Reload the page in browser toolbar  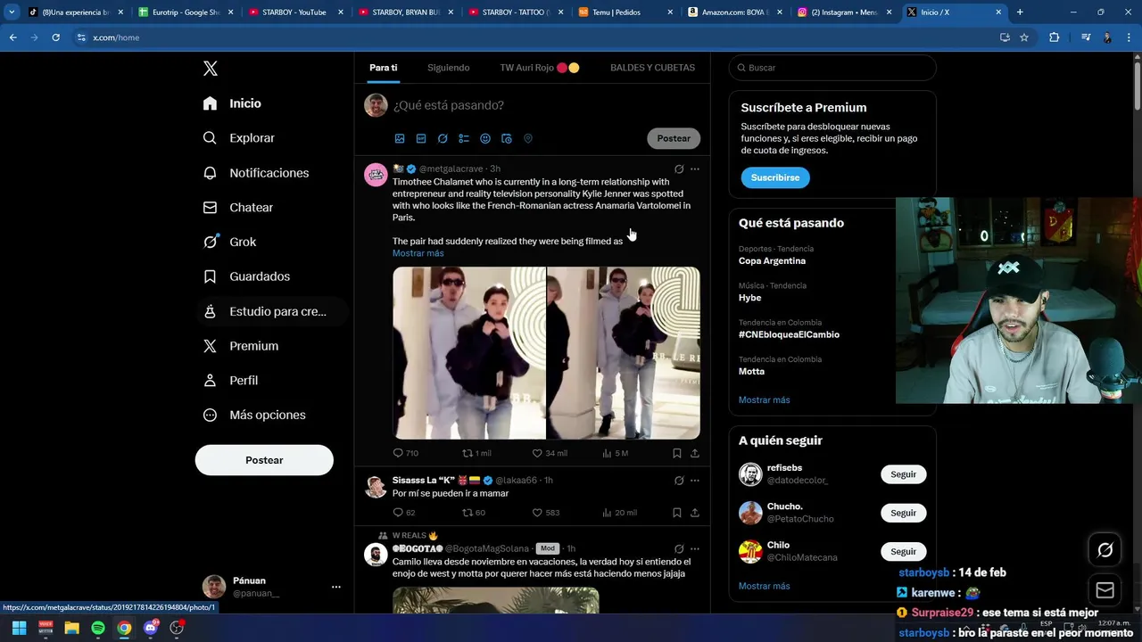coord(55,37)
